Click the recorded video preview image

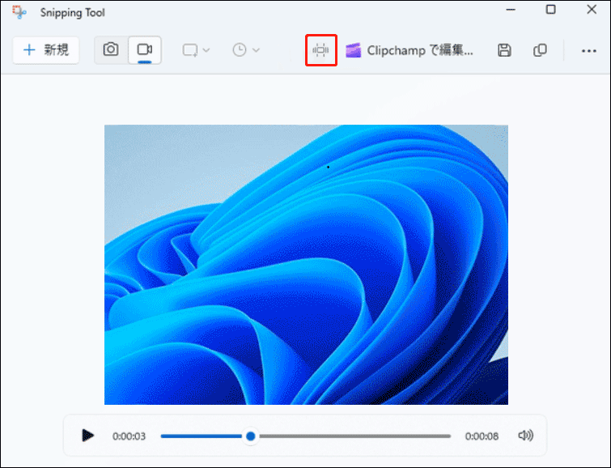click(306, 265)
